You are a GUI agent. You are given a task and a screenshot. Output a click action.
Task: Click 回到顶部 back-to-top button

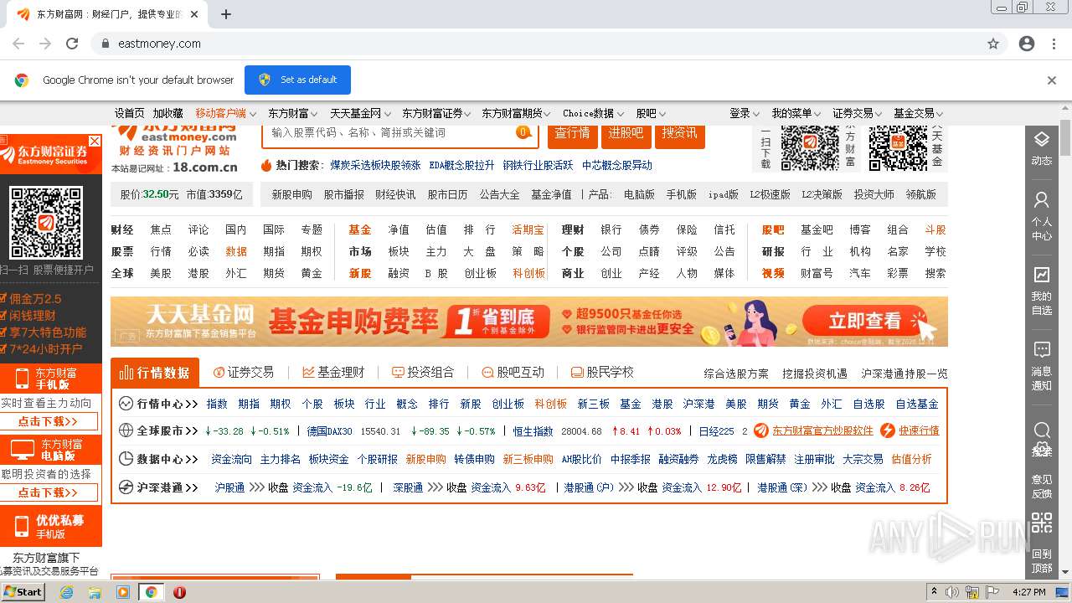click(1041, 560)
